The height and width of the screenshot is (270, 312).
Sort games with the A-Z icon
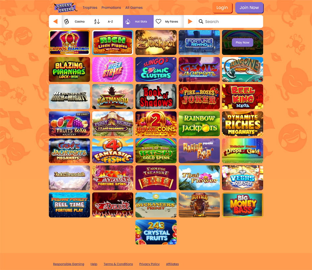97,21
